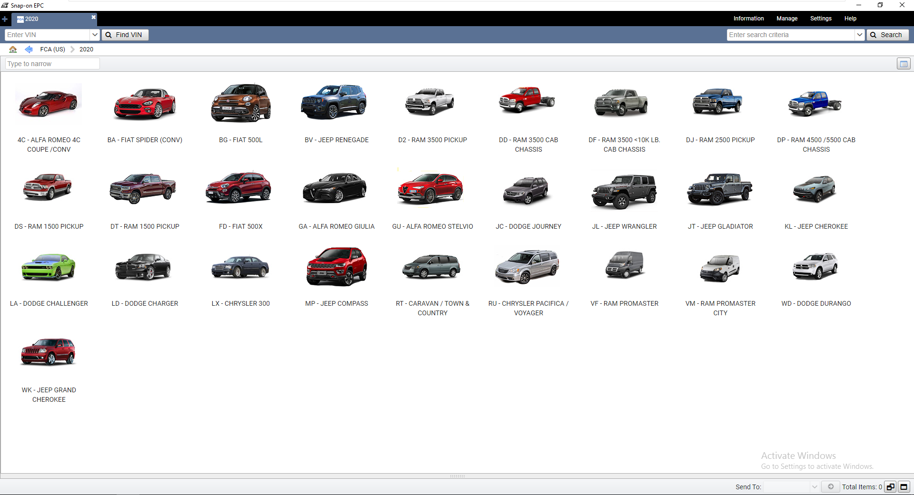This screenshot has width=914, height=495.
Task: Click the Find VIN button
Action: (125, 35)
